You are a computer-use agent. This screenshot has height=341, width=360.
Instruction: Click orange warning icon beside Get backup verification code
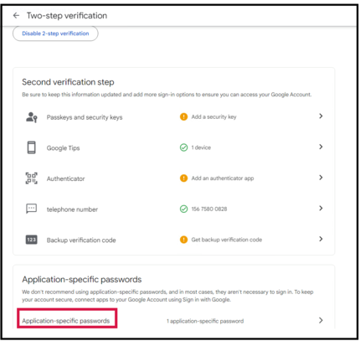coord(183,240)
